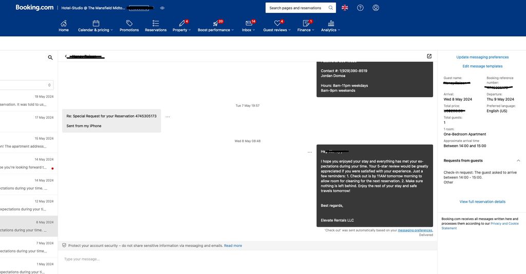
Task: Click the Hotel-Studio @ The Mansfield property name
Action: coord(93,8)
